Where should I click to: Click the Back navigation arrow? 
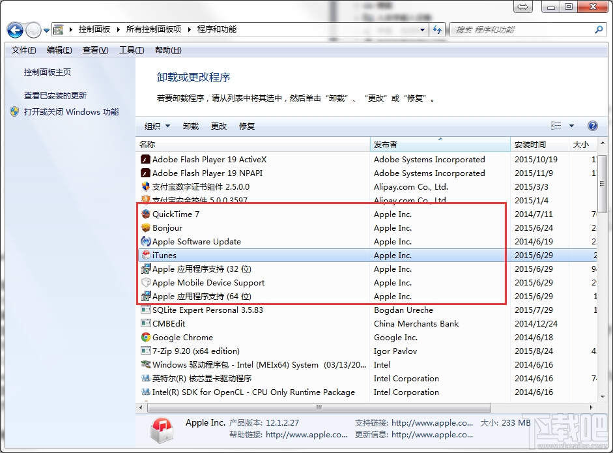pyautogui.click(x=15, y=30)
